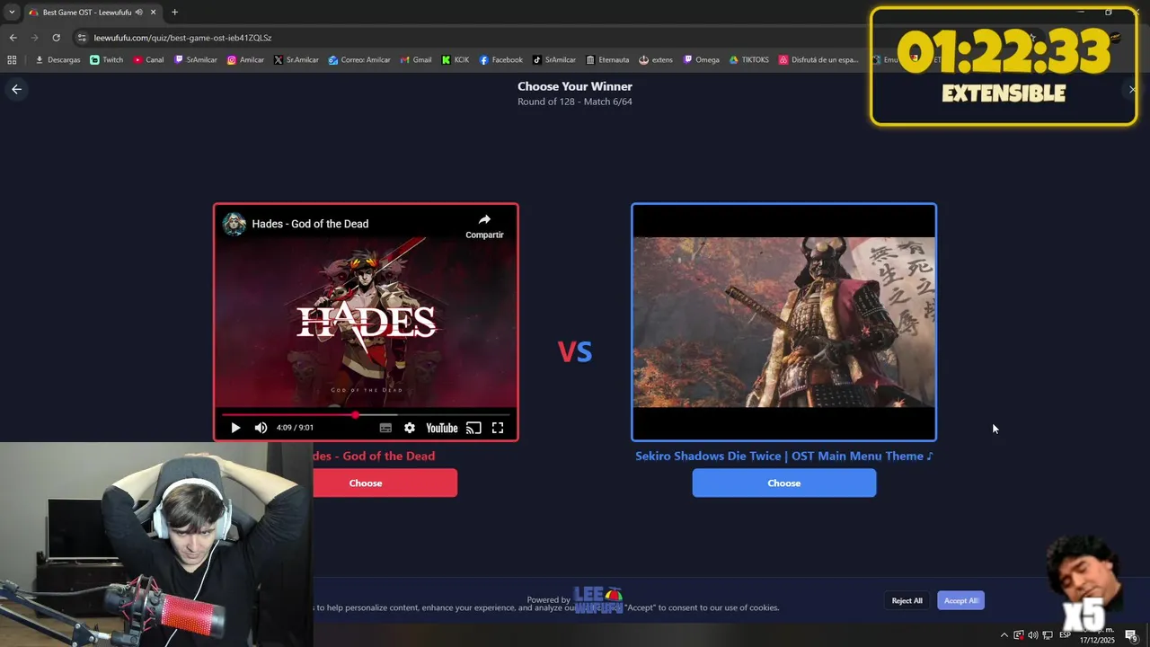Navigate back in the browser
The image size is (1150, 647).
[13, 38]
